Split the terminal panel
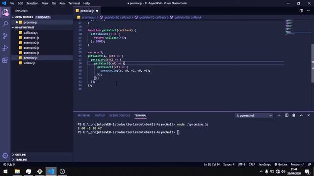 287,115
